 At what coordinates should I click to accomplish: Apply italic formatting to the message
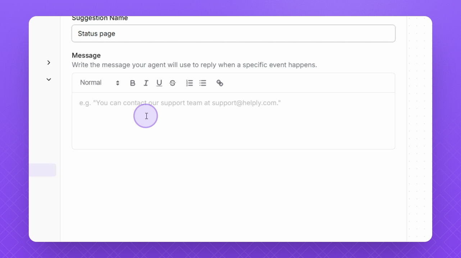pos(146,83)
